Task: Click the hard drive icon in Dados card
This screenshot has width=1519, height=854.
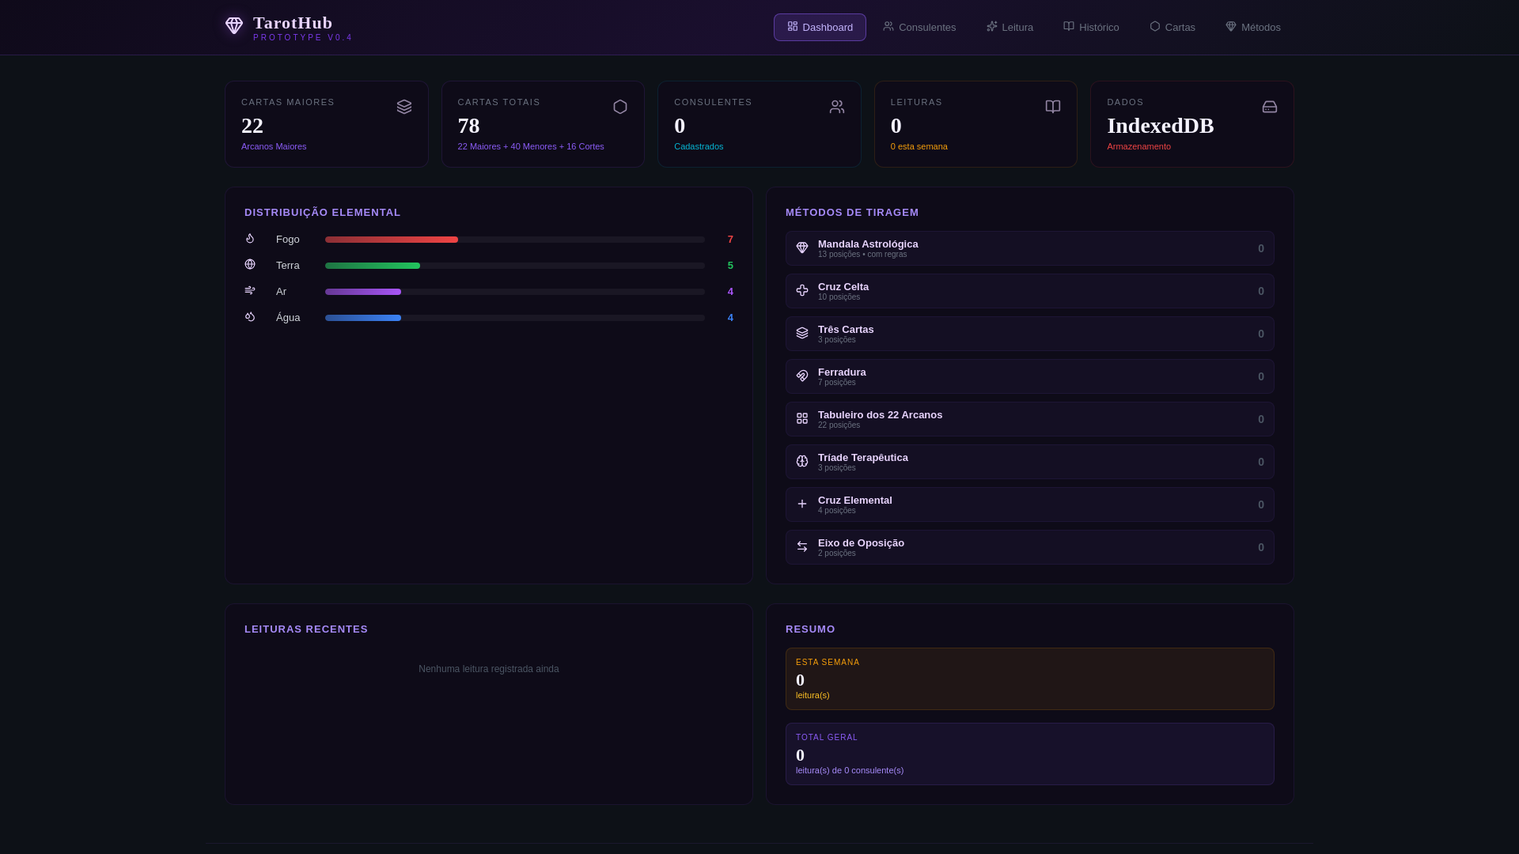Action: [1270, 107]
